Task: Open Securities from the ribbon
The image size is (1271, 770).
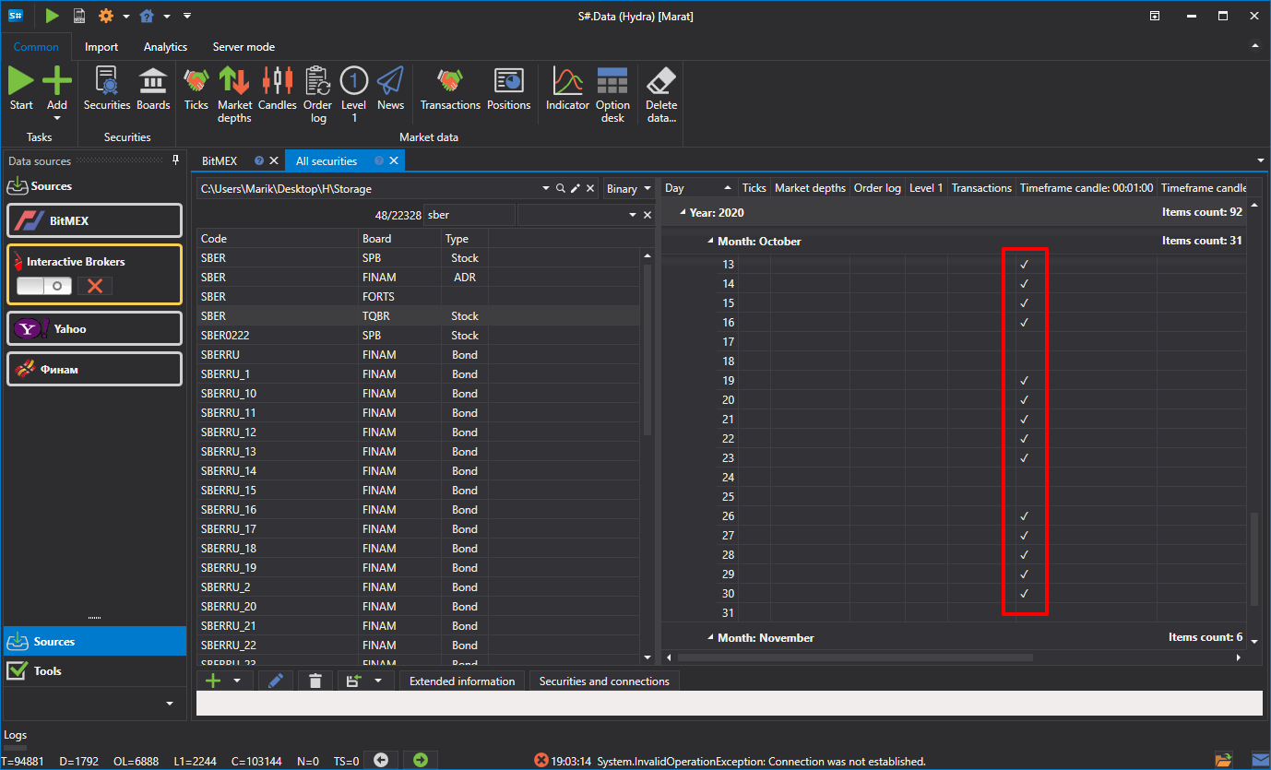Action: point(107,89)
